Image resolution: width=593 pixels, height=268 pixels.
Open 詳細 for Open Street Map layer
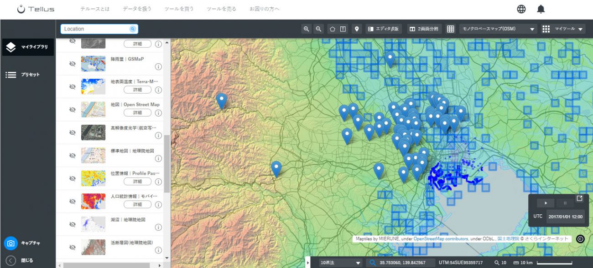[x=137, y=112]
